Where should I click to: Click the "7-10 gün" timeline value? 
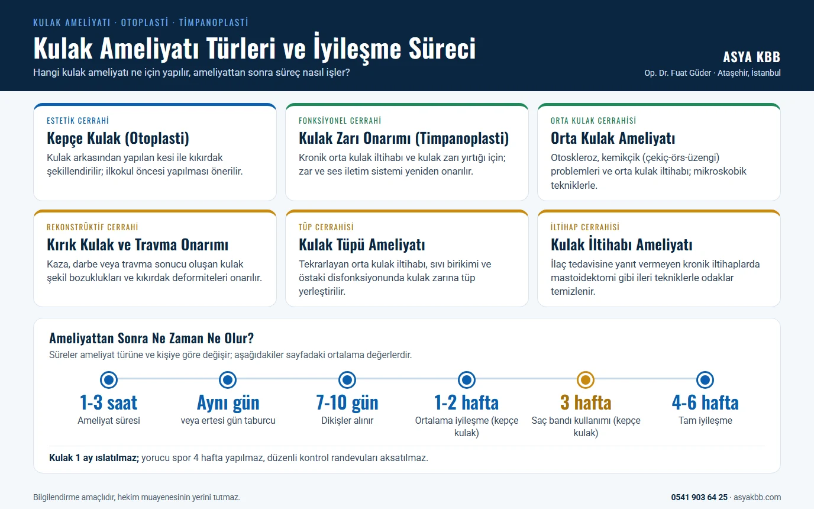pos(347,402)
